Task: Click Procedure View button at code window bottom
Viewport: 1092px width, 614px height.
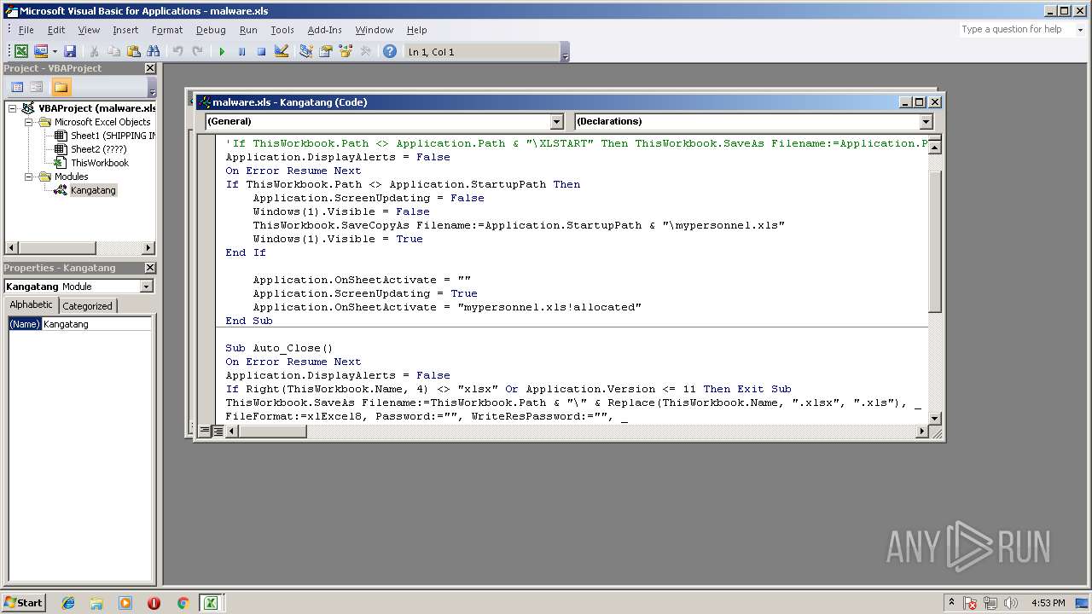Action: [204, 432]
